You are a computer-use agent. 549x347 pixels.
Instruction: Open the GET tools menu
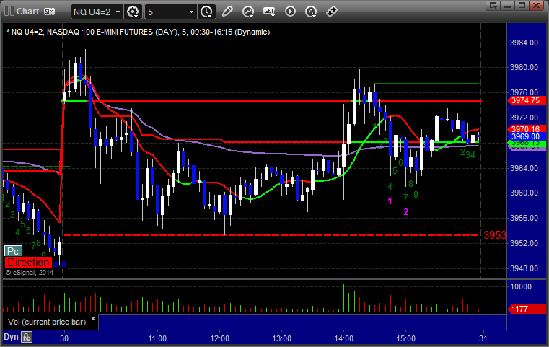pos(269,12)
